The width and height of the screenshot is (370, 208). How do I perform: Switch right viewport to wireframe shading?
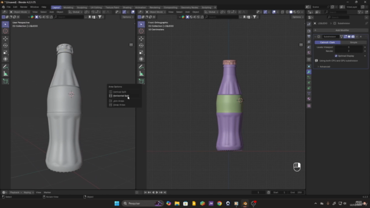pyautogui.click(x=287, y=12)
